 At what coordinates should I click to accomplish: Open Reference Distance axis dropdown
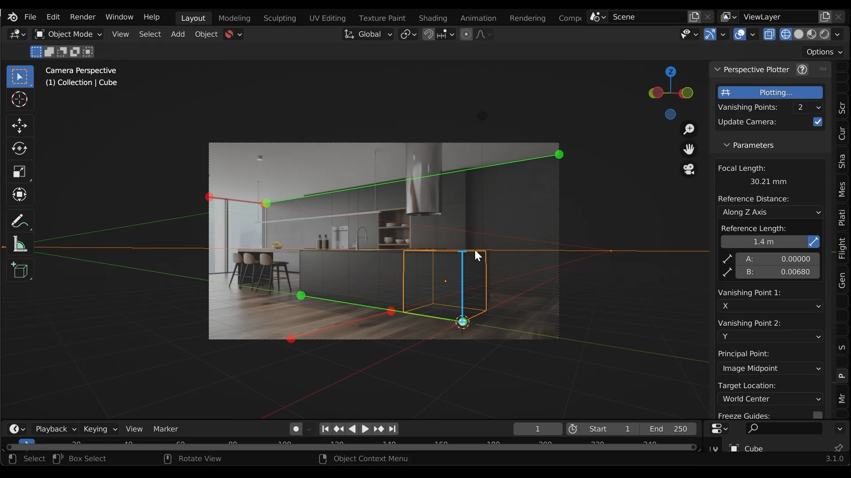point(769,212)
